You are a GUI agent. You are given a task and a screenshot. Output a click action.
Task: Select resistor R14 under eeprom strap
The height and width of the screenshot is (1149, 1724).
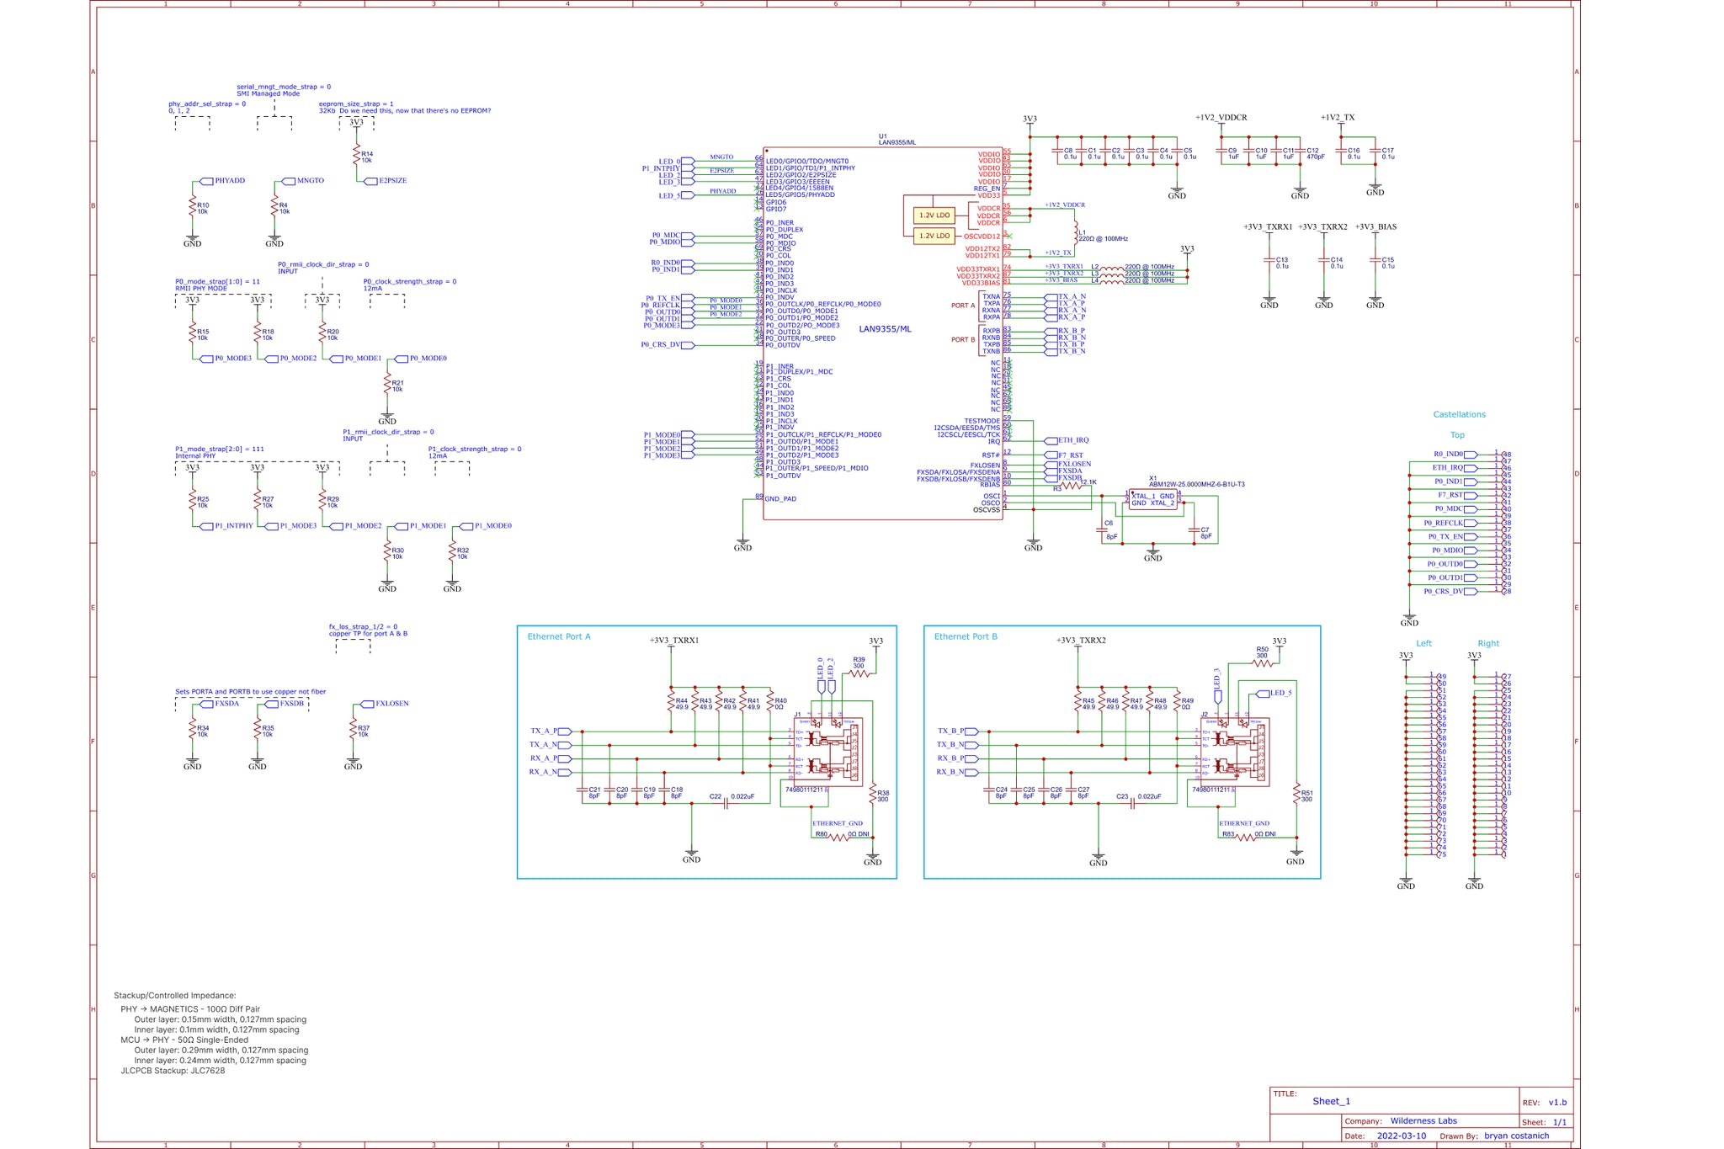[x=357, y=156]
